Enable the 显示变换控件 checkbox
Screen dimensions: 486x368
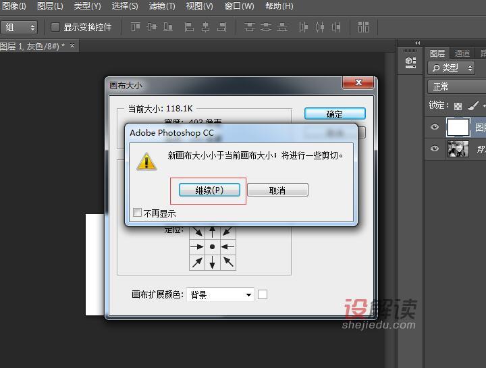pos(55,27)
